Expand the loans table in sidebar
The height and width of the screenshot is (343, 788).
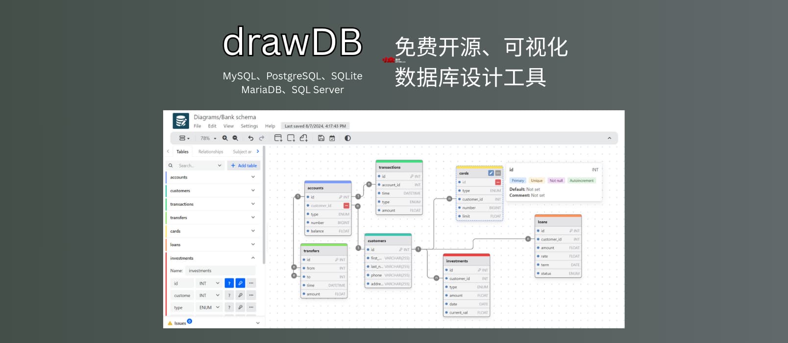pyautogui.click(x=253, y=245)
